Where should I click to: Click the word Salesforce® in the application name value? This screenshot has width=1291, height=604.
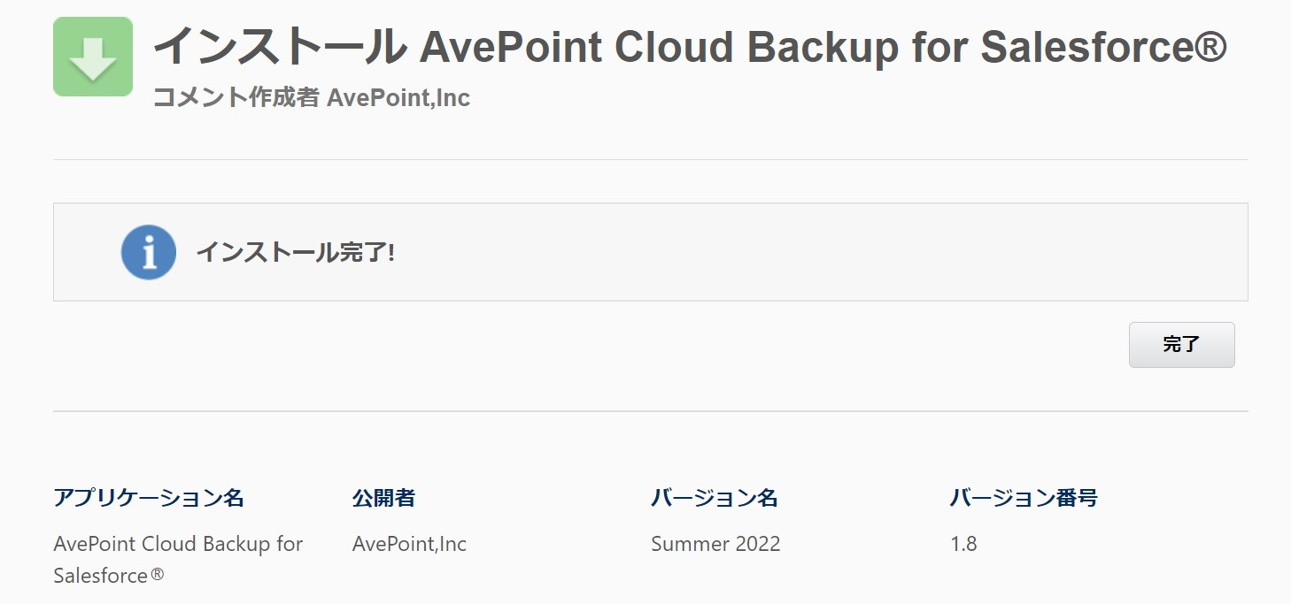click(x=109, y=576)
